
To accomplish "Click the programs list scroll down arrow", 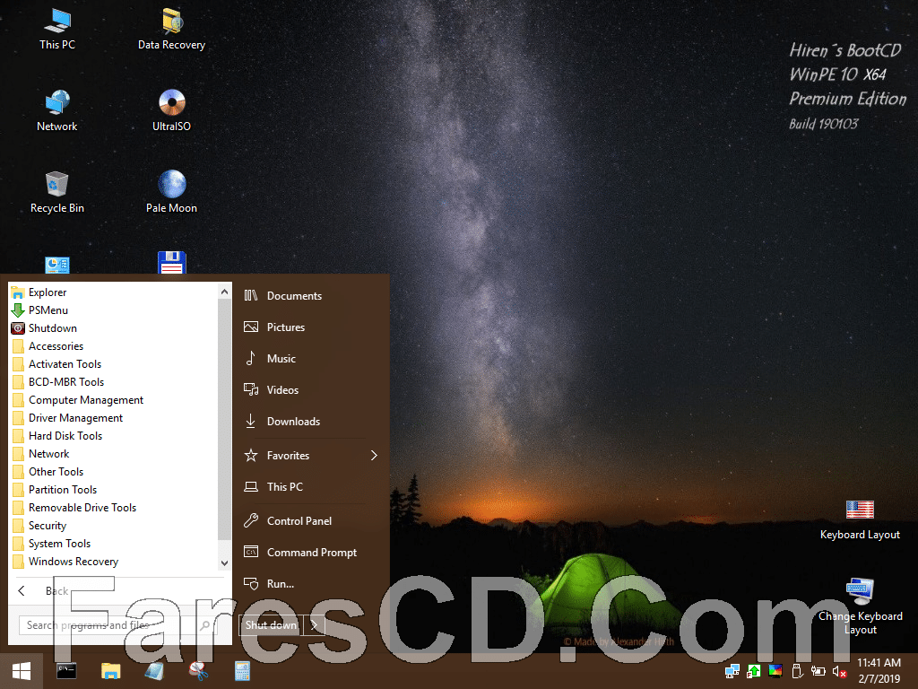I will 224,563.
